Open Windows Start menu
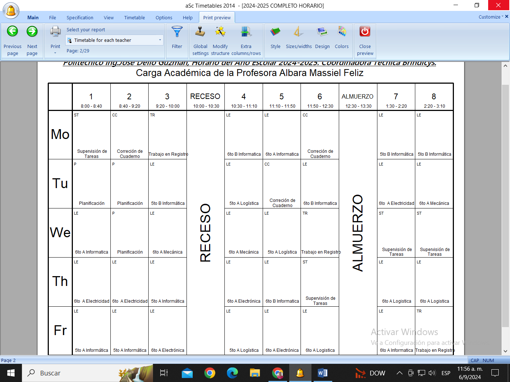510x382 pixels. (11, 373)
